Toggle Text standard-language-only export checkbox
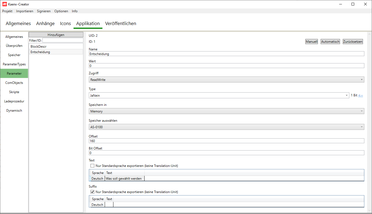 [92, 166]
